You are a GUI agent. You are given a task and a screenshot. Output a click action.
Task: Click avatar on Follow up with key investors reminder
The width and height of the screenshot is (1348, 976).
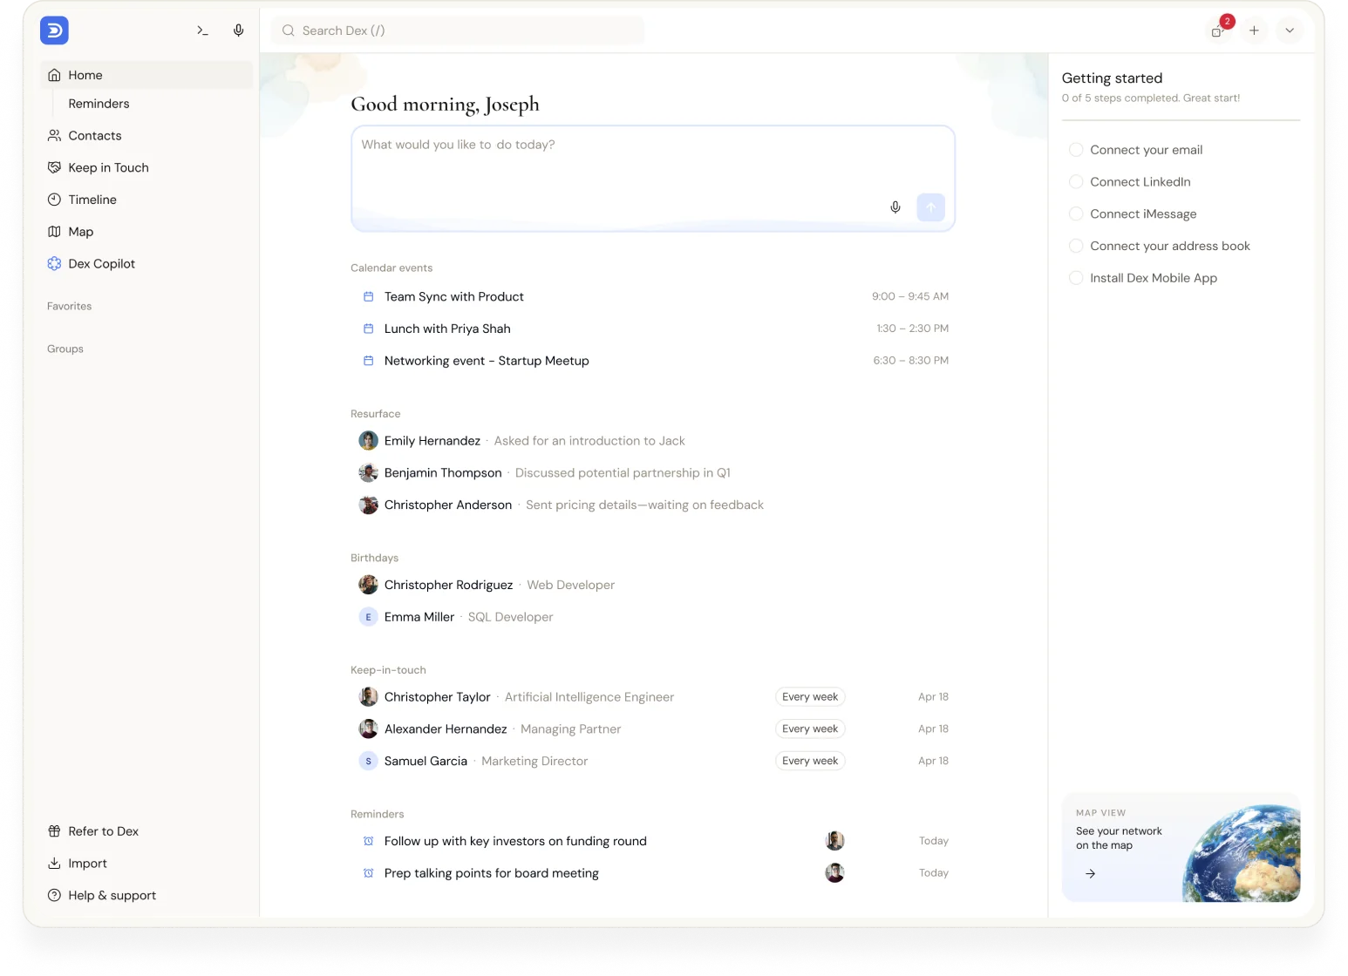834,841
